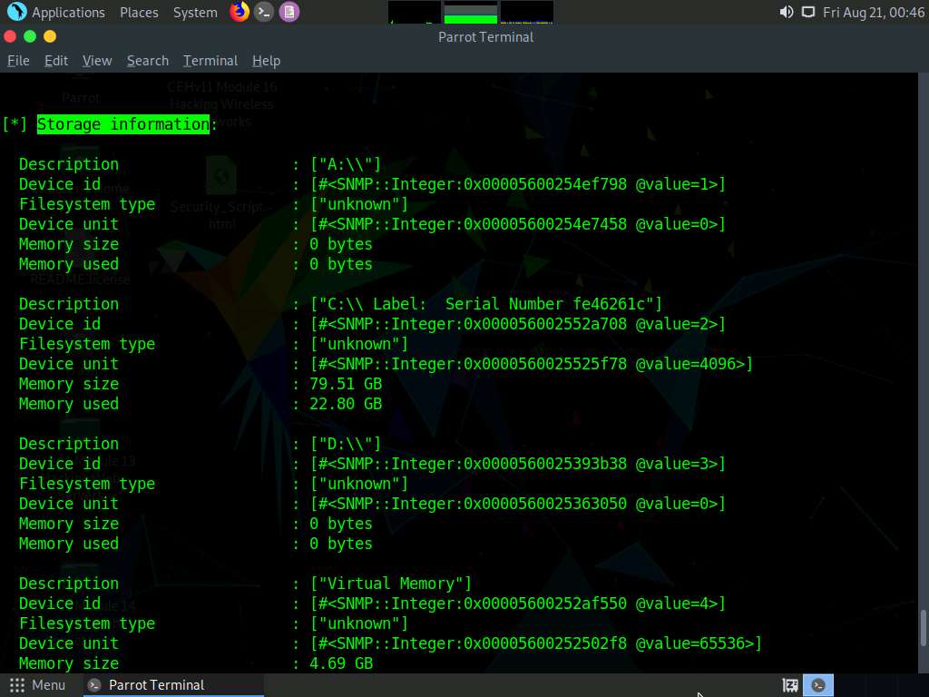Click the value '22.80 GB'
Viewport: 929px width, 697px height.
tap(346, 404)
